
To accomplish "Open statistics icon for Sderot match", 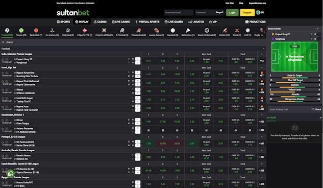I will point(7,90).
